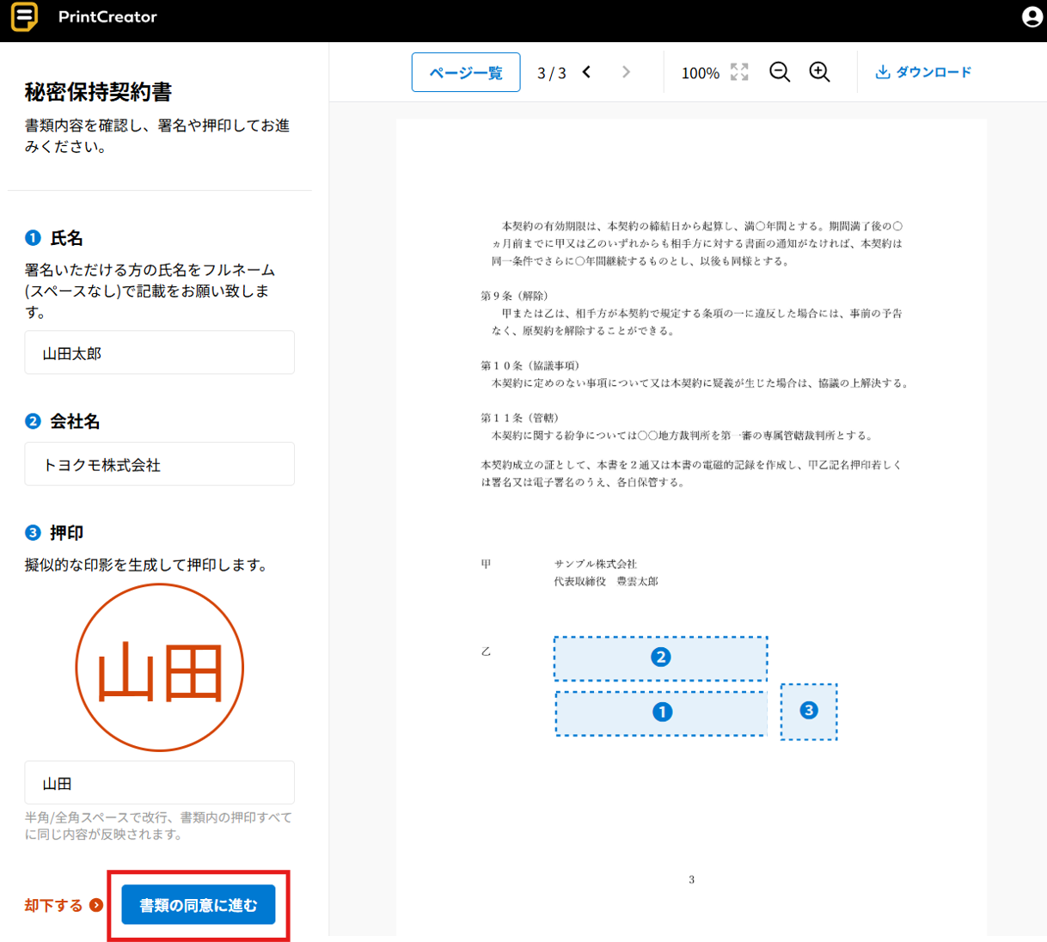1047x942 pixels.
Task: Click the 第１１条（管轄） clause heading
Action: pos(520,418)
